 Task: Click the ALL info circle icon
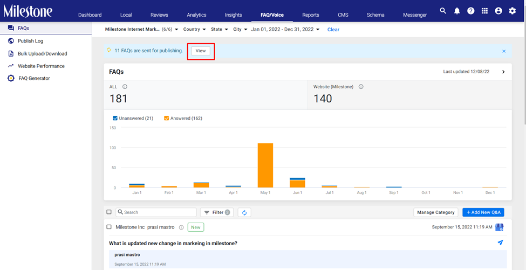click(x=125, y=86)
